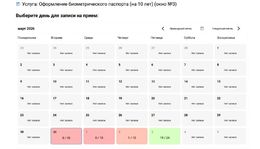Screen dimensions: 260x149
Task: Click grayed April 4 cell under Суббота
Action: click(198, 136)
